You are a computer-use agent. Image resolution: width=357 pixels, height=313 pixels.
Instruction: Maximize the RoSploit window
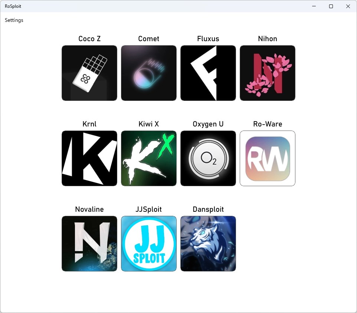(331, 6)
